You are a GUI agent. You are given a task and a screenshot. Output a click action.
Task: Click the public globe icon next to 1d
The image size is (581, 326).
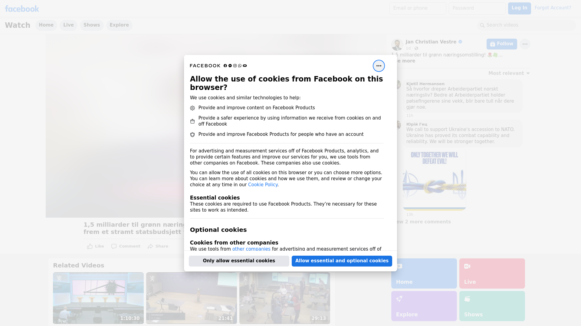[416, 48]
